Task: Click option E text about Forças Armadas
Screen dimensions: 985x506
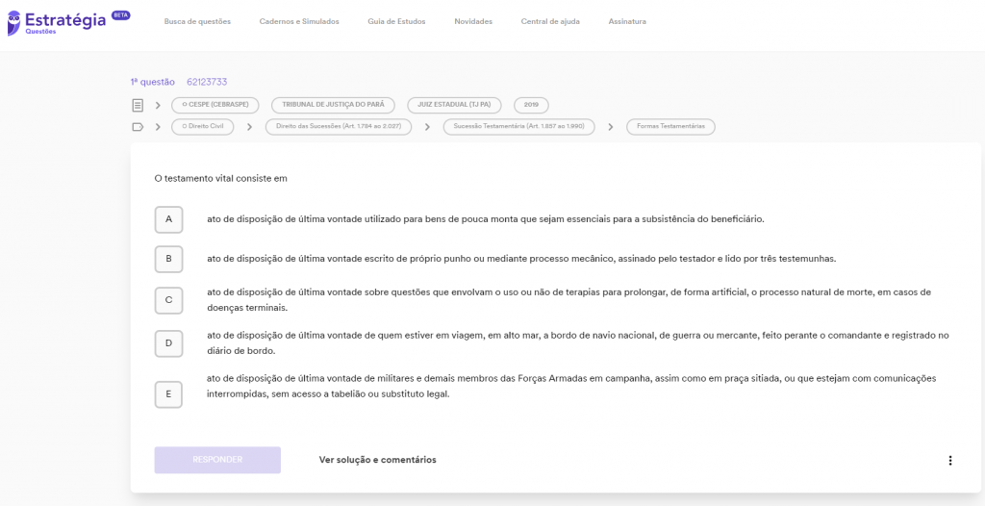Action: coord(571,387)
